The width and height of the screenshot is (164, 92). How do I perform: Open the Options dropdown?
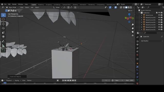point(131,11)
